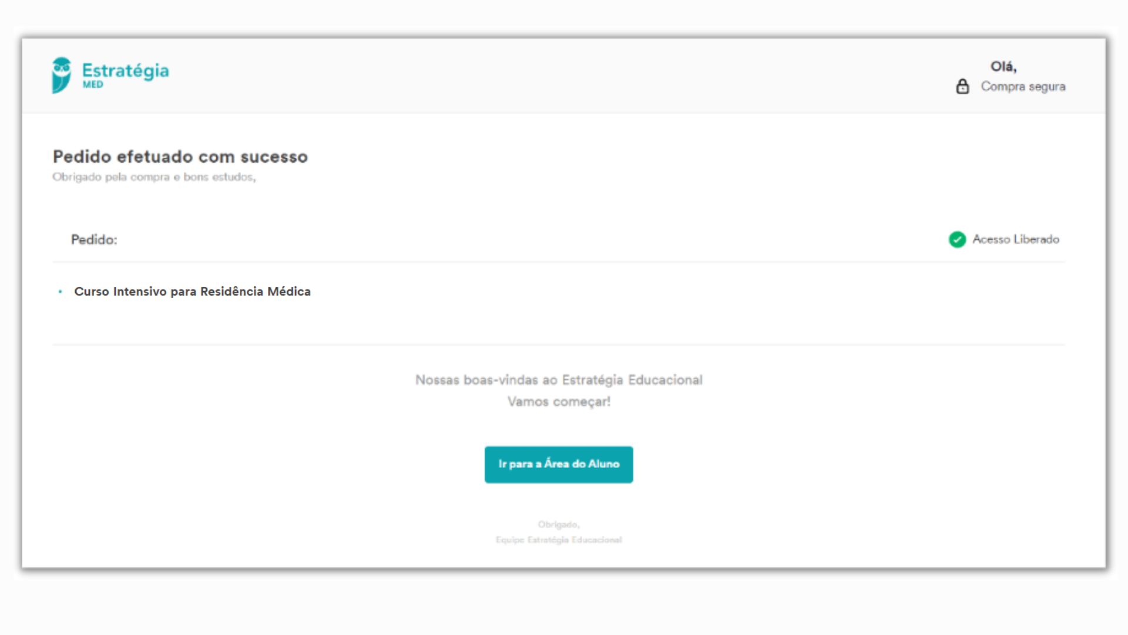Click the bullet dot before the course name
This screenshot has width=1128, height=635.
tap(60, 292)
